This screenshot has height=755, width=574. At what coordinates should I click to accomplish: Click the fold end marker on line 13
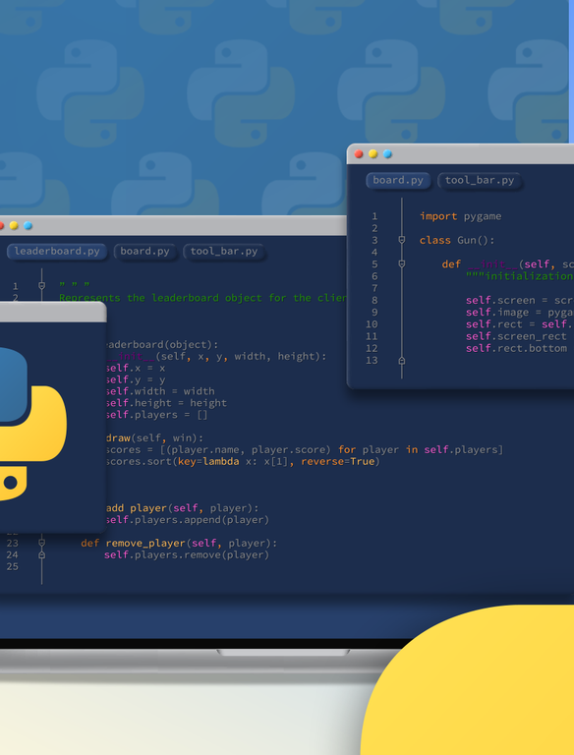[402, 360]
